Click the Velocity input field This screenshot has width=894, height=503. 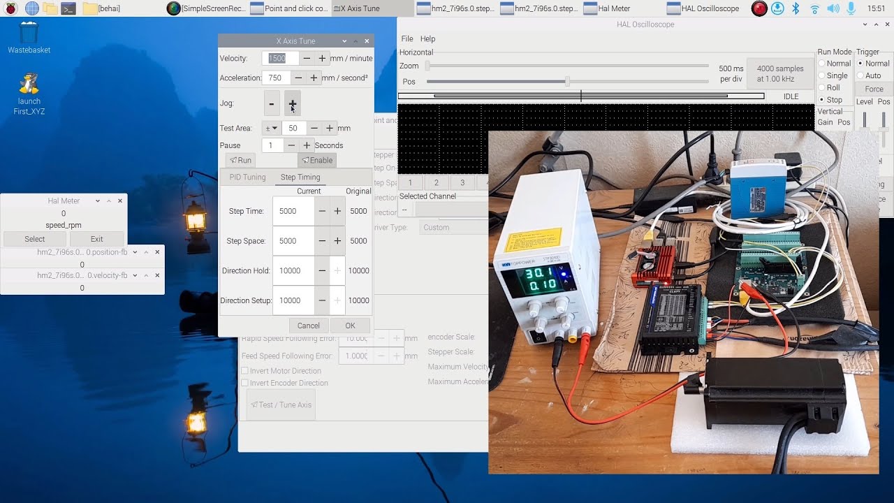[280, 59]
